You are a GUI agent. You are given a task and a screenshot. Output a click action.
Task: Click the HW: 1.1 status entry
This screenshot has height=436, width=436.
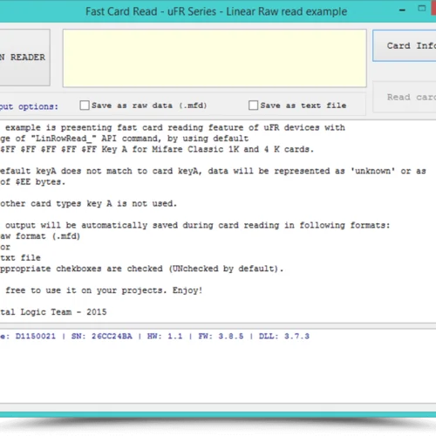coord(165,337)
